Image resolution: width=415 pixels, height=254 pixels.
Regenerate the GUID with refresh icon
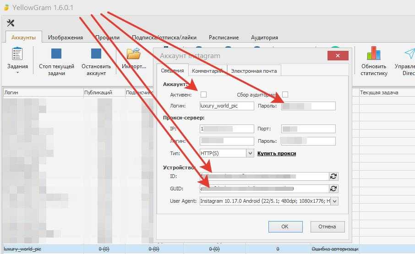(x=333, y=189)
